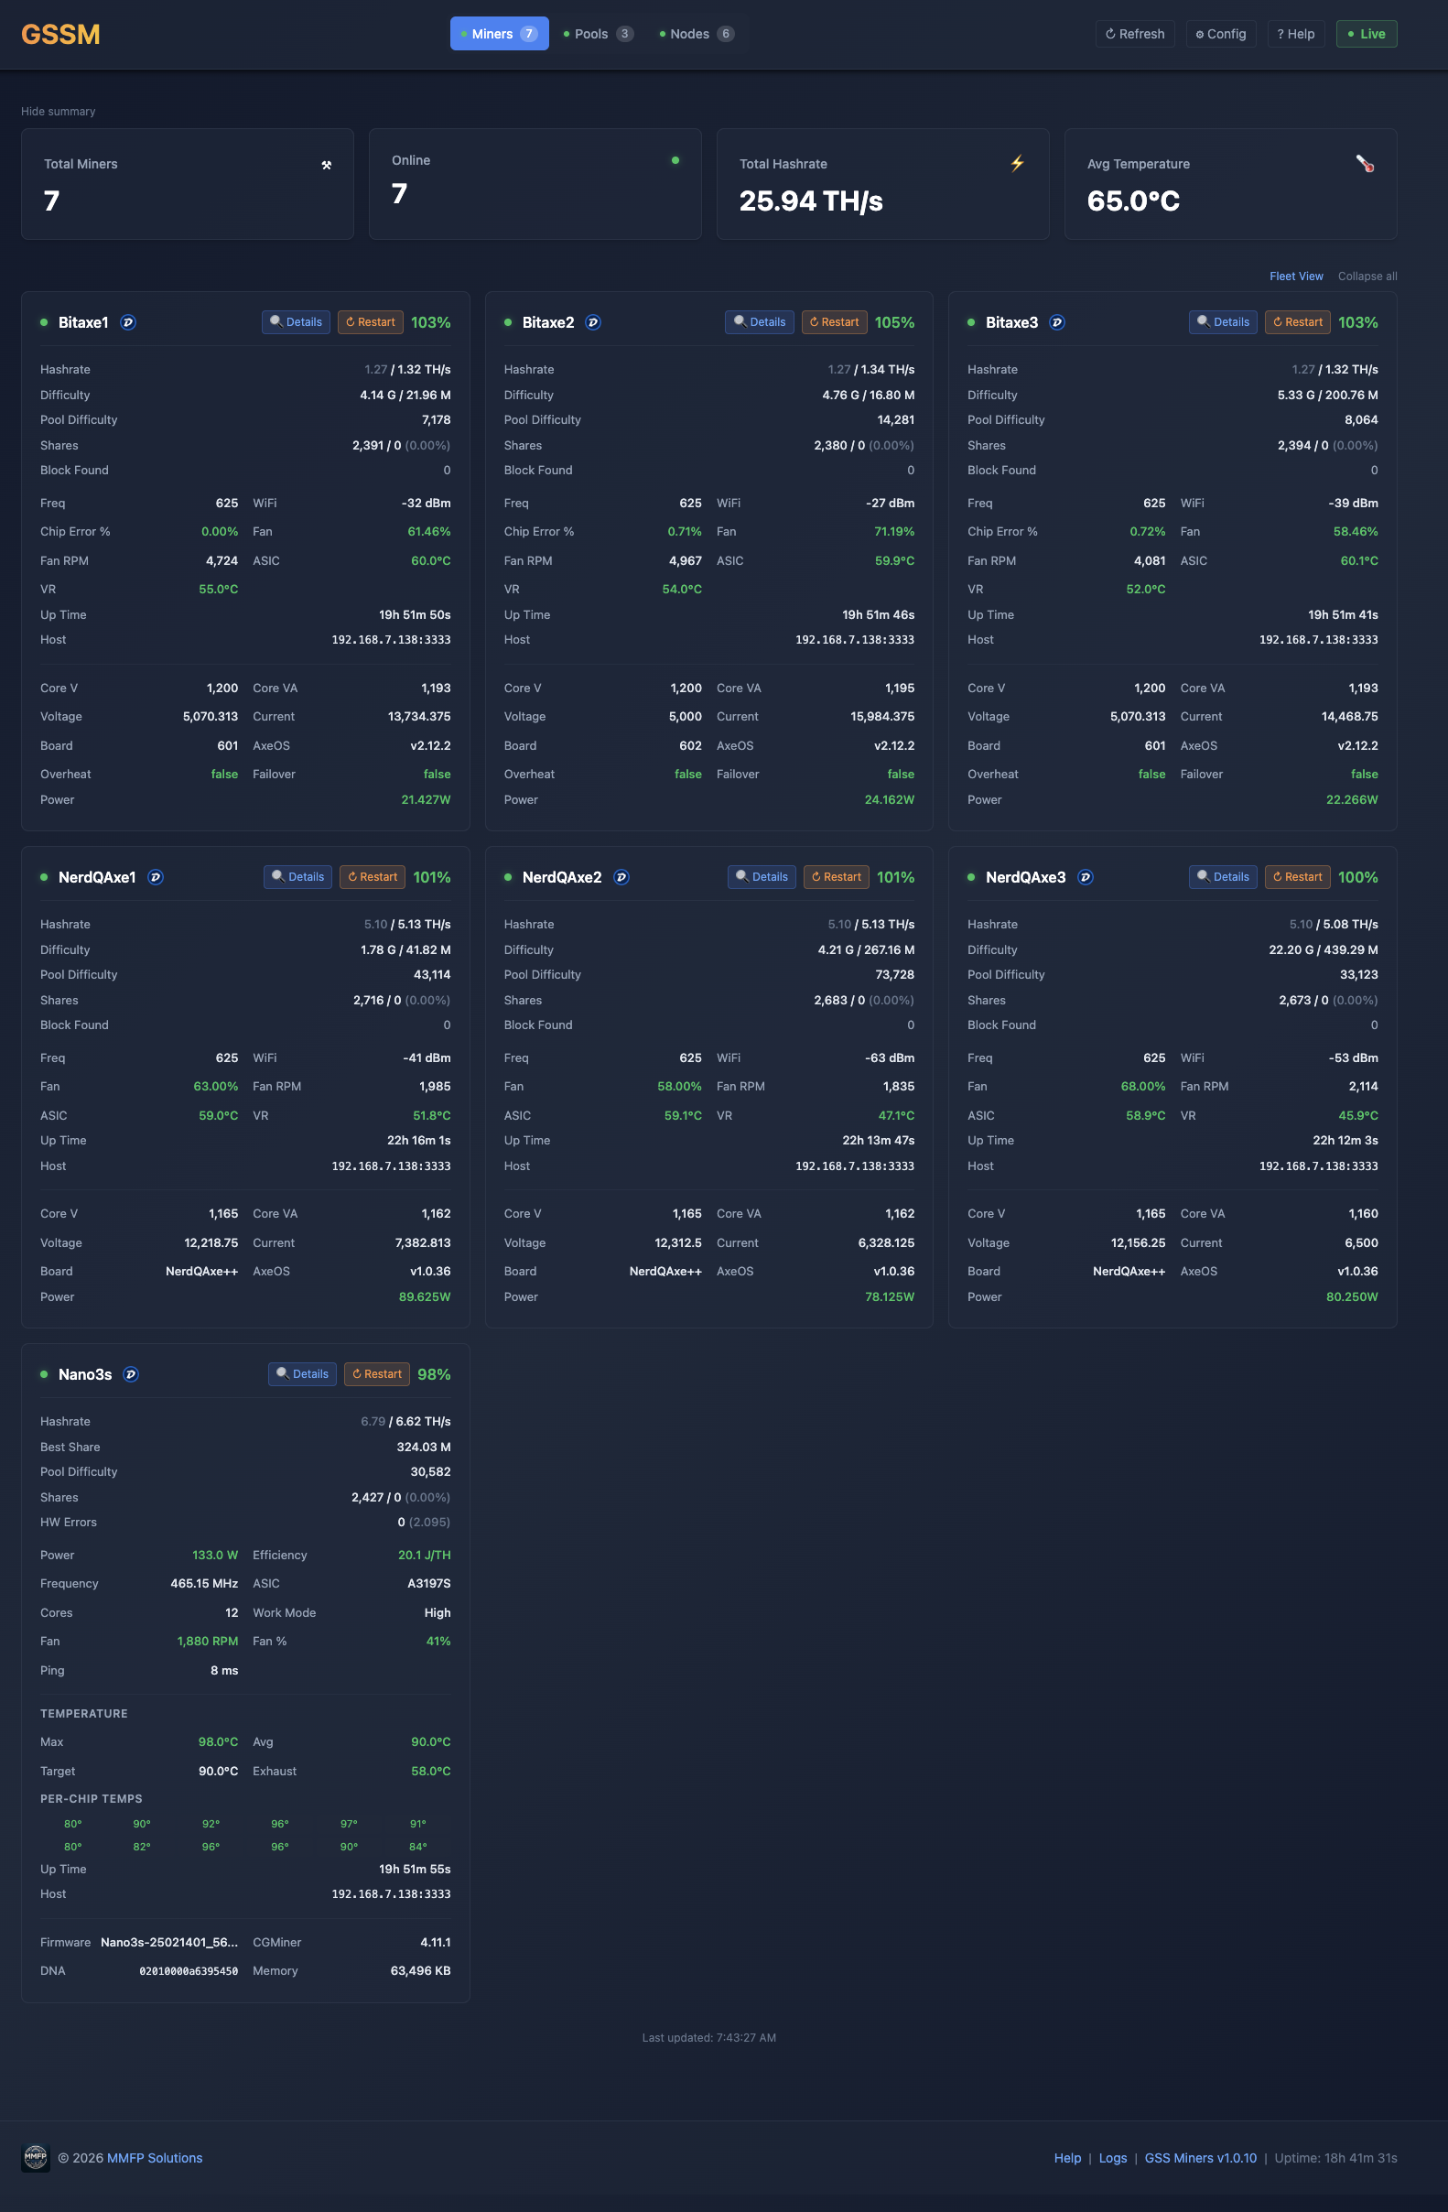Click the Nano3s Max temperature 98.0°C
The height and width of the screenshot is (2212, 1448).
[219, 1741]
